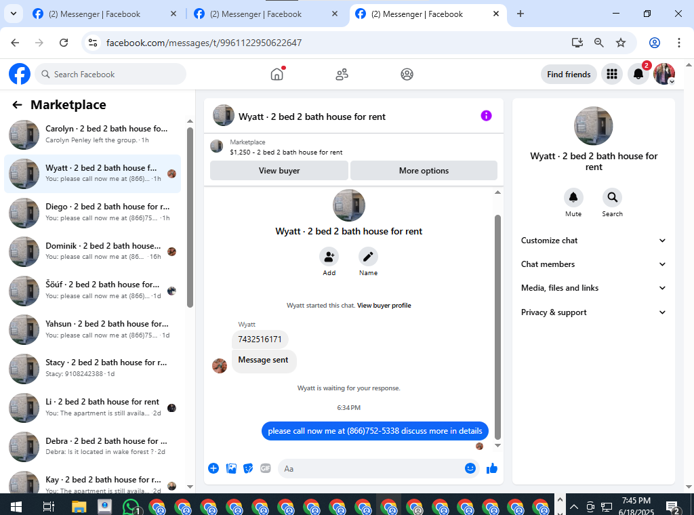This screenshot has width=694, height=515.
Task: Expand the Chat members section
Action: pyautogui.click(x=593, y=264)
